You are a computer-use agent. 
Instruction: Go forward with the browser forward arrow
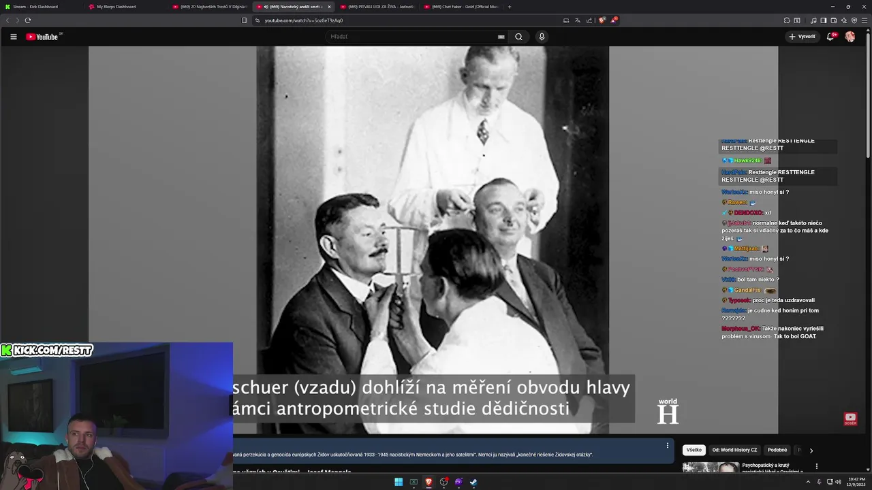17,20
